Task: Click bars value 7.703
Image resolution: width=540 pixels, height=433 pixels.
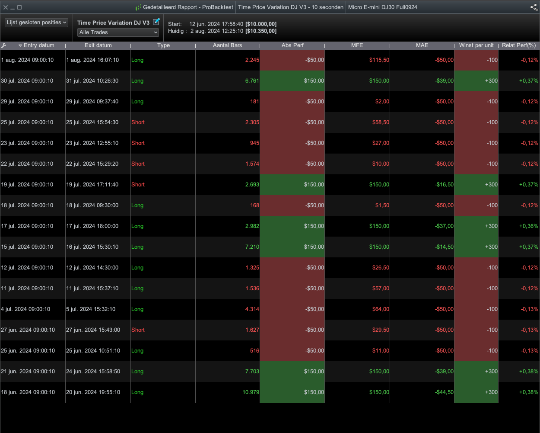Action: 252,372
